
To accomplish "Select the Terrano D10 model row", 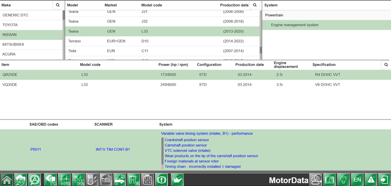I will pos(162,41).
